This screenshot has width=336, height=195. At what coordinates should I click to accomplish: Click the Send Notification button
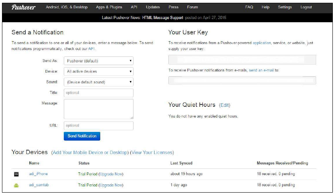(x=82, y=136)
